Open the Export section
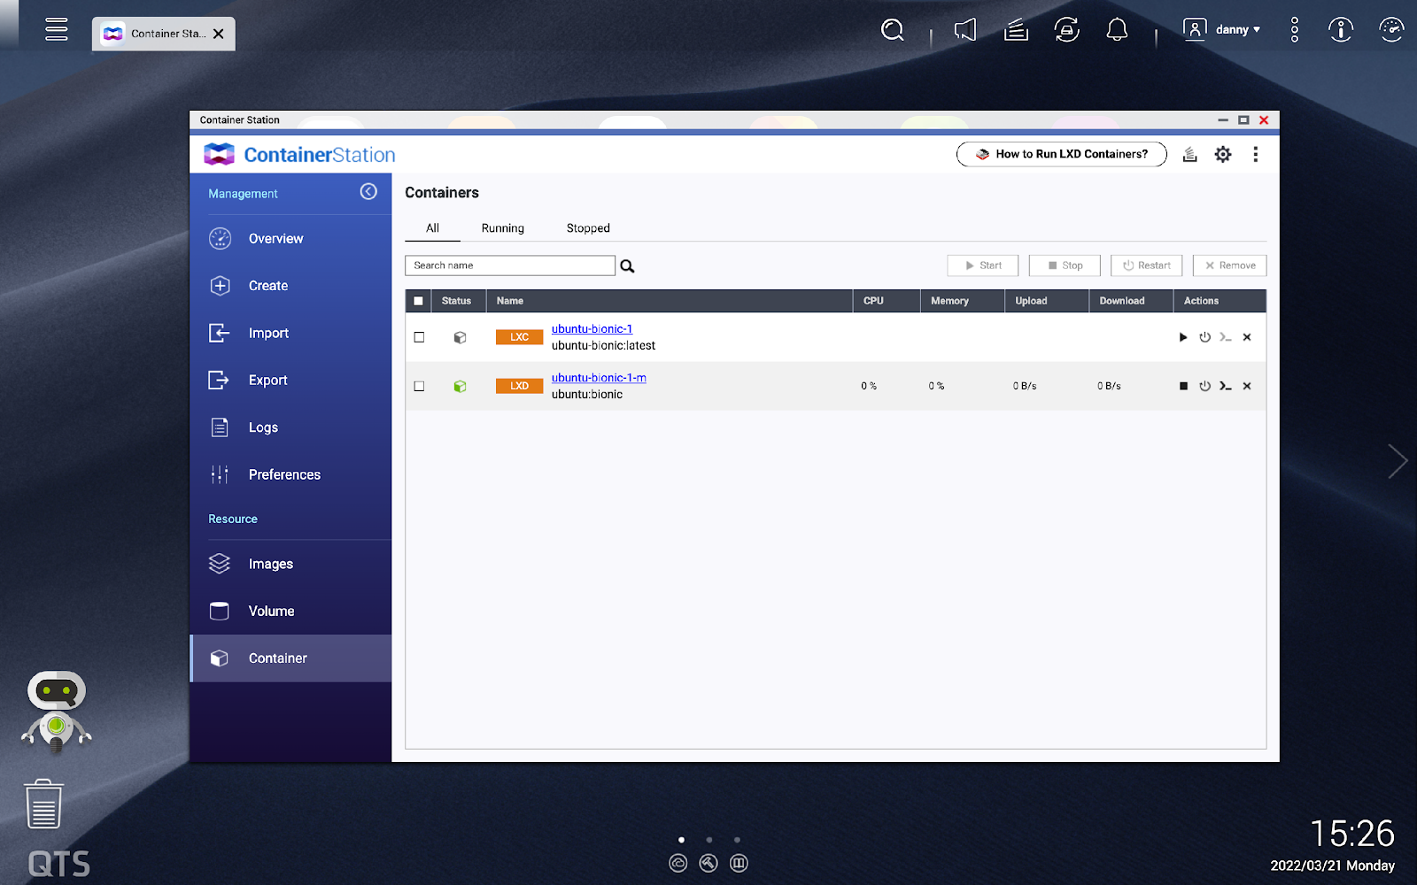Image resolution: width=1417 pixels, height=885 pixels. [x=290, y=381]
